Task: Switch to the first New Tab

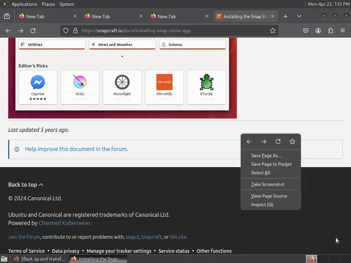Action: pyautogui.click(x=47, y=16)
